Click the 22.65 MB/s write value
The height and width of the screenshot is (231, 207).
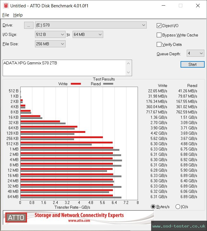click(x=158, y=91)
